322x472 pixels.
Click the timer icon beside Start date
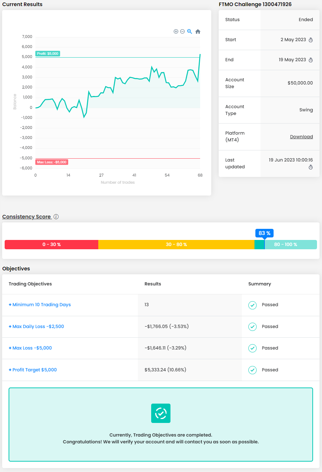(x=311, y=40)
